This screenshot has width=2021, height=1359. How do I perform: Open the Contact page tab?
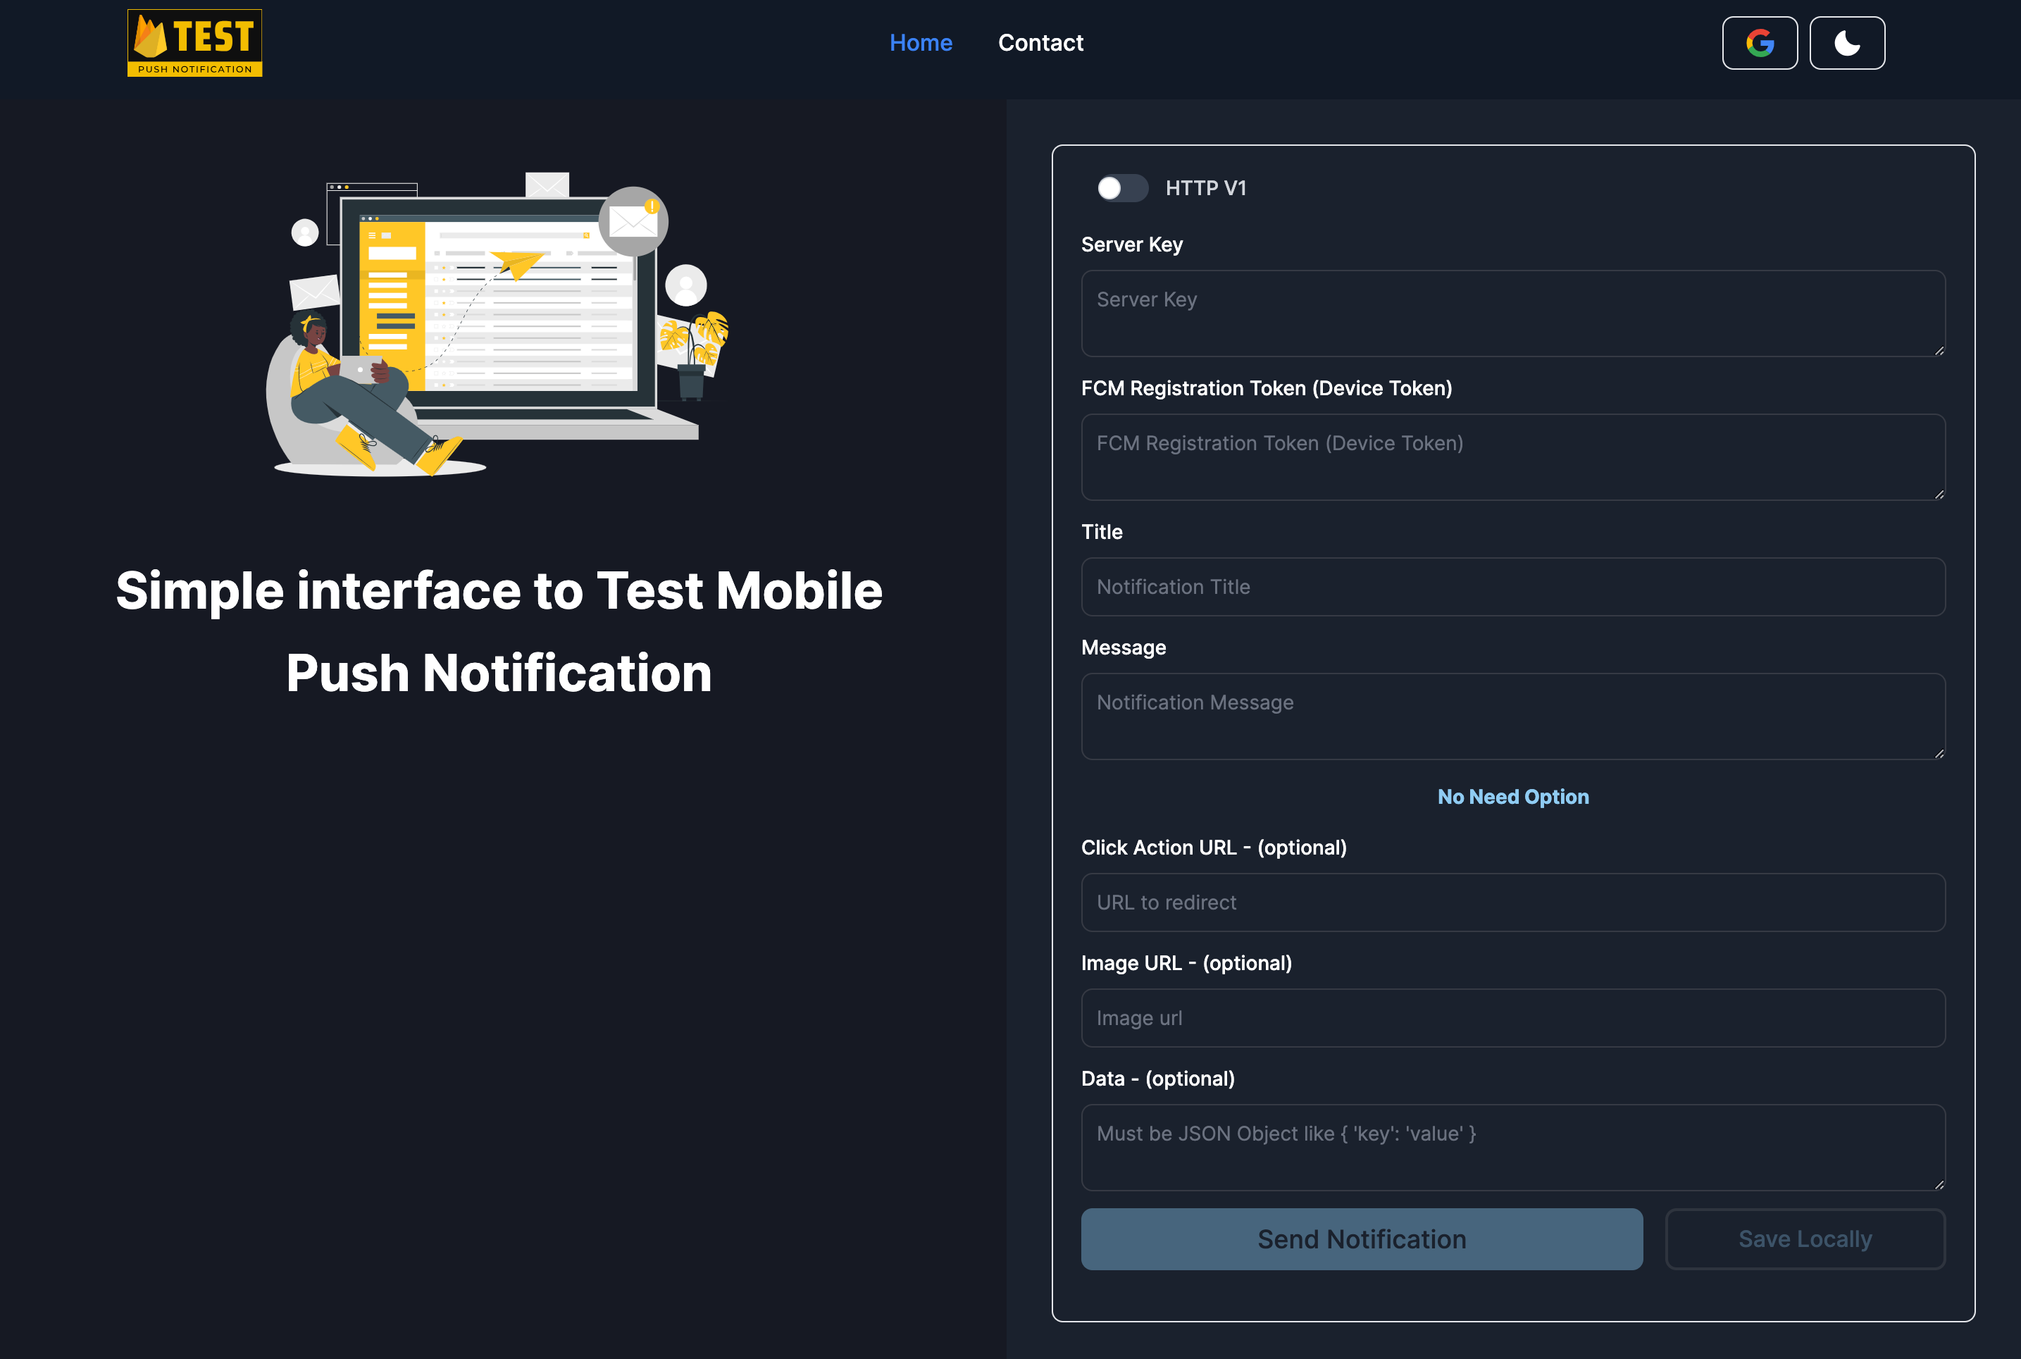1040,42
